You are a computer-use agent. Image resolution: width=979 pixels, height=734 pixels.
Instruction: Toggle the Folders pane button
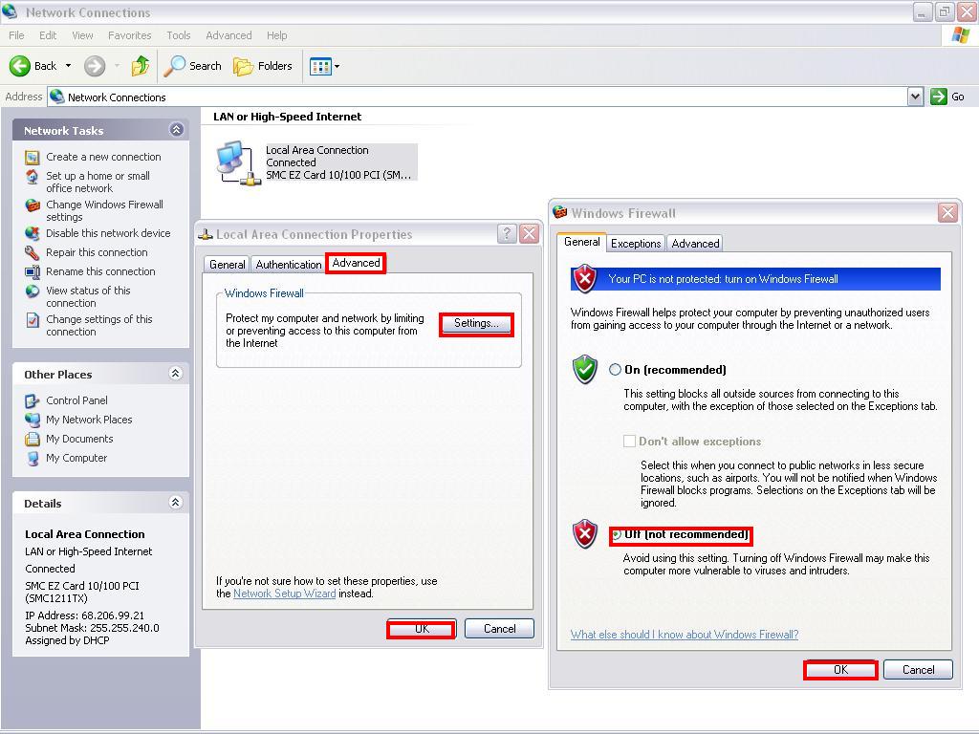point(263,66)
